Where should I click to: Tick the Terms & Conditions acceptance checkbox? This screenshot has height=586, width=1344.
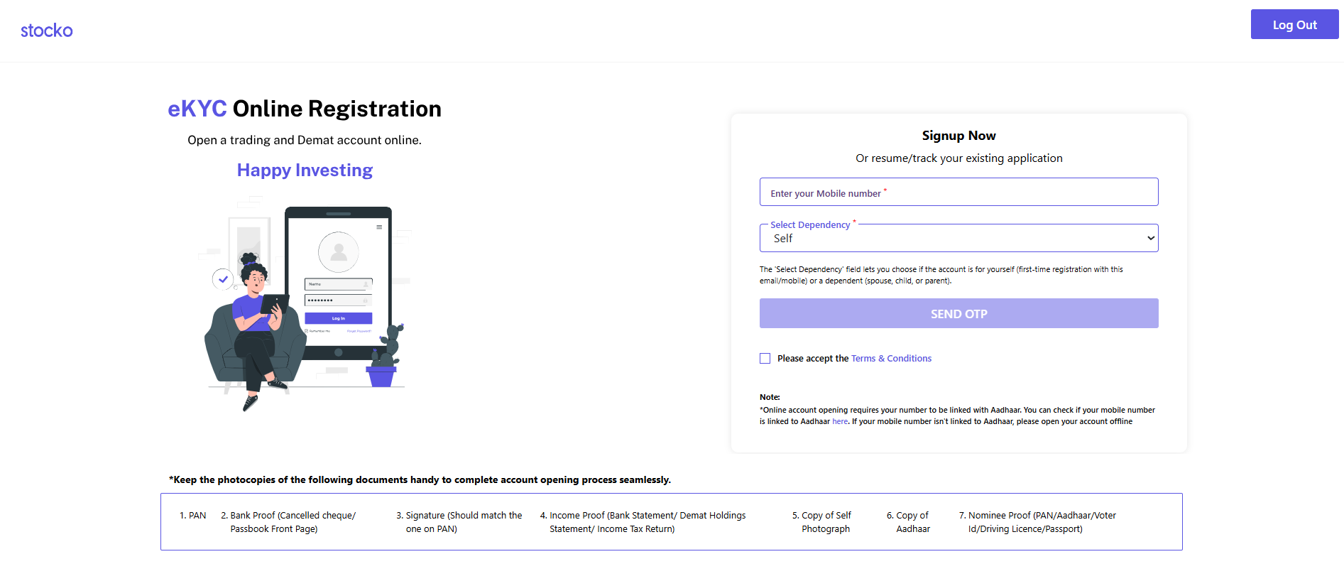(765, 359)
